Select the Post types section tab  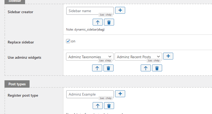click(17, 84)
